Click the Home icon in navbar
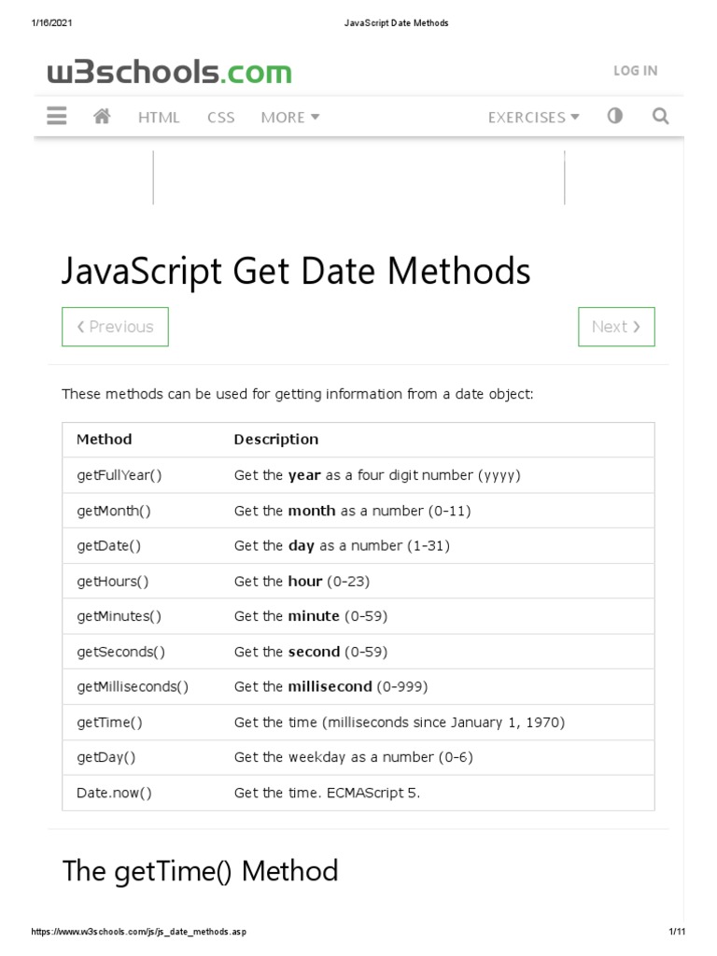The width and height of the screenshot is (717, 956). point(103,116)
